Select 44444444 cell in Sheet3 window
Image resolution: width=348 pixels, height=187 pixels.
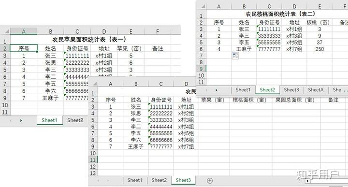tap(161, 127)
